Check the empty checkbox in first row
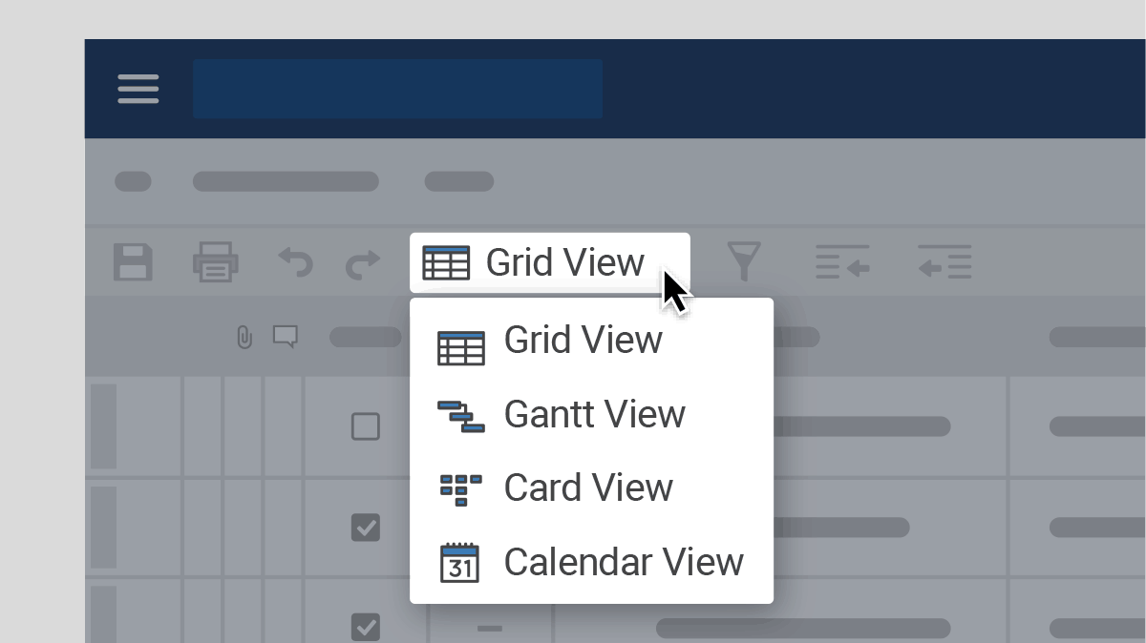This screenshot has width=1146, height=643. point(366,426)
